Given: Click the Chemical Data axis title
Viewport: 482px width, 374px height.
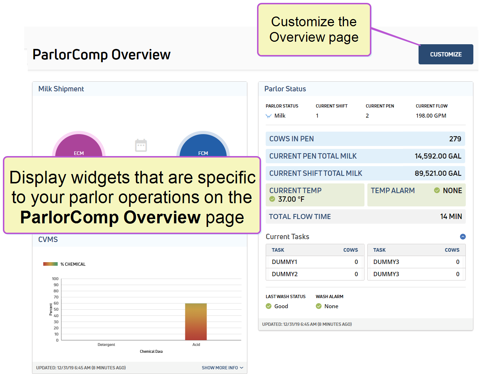Looking at the screenshot, I should pyautogui.click(x=151, y=351).
